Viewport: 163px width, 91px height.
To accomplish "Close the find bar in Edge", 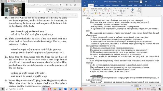I will pos(79,9).
